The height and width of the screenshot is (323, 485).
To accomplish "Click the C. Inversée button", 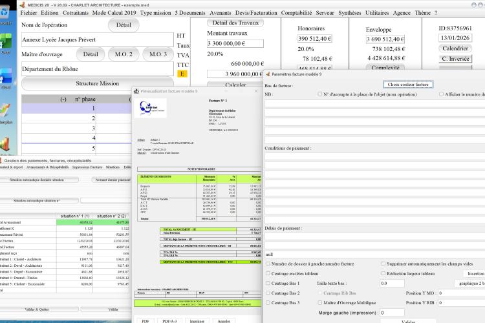I will pyautogui.click(x=455, y=59).
